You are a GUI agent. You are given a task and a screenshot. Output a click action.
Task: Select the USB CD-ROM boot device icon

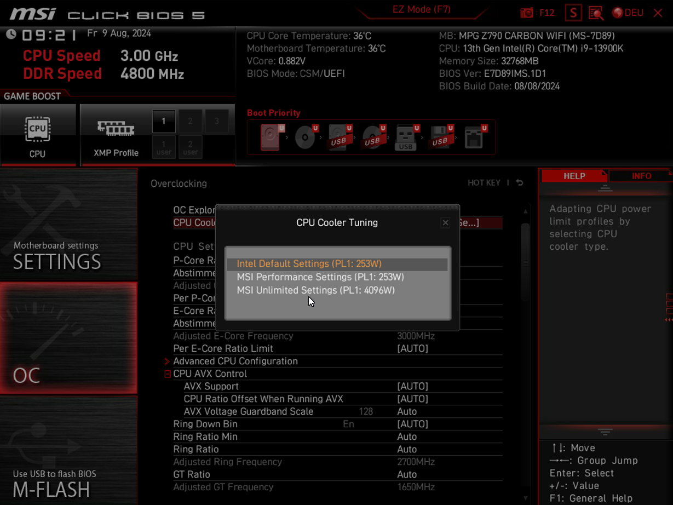(373, 137)
